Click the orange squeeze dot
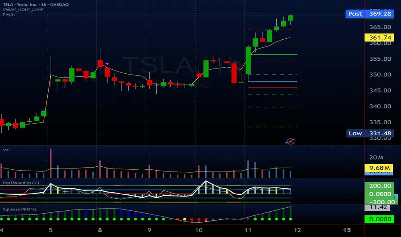401x237 pixels. pos(185,219)
